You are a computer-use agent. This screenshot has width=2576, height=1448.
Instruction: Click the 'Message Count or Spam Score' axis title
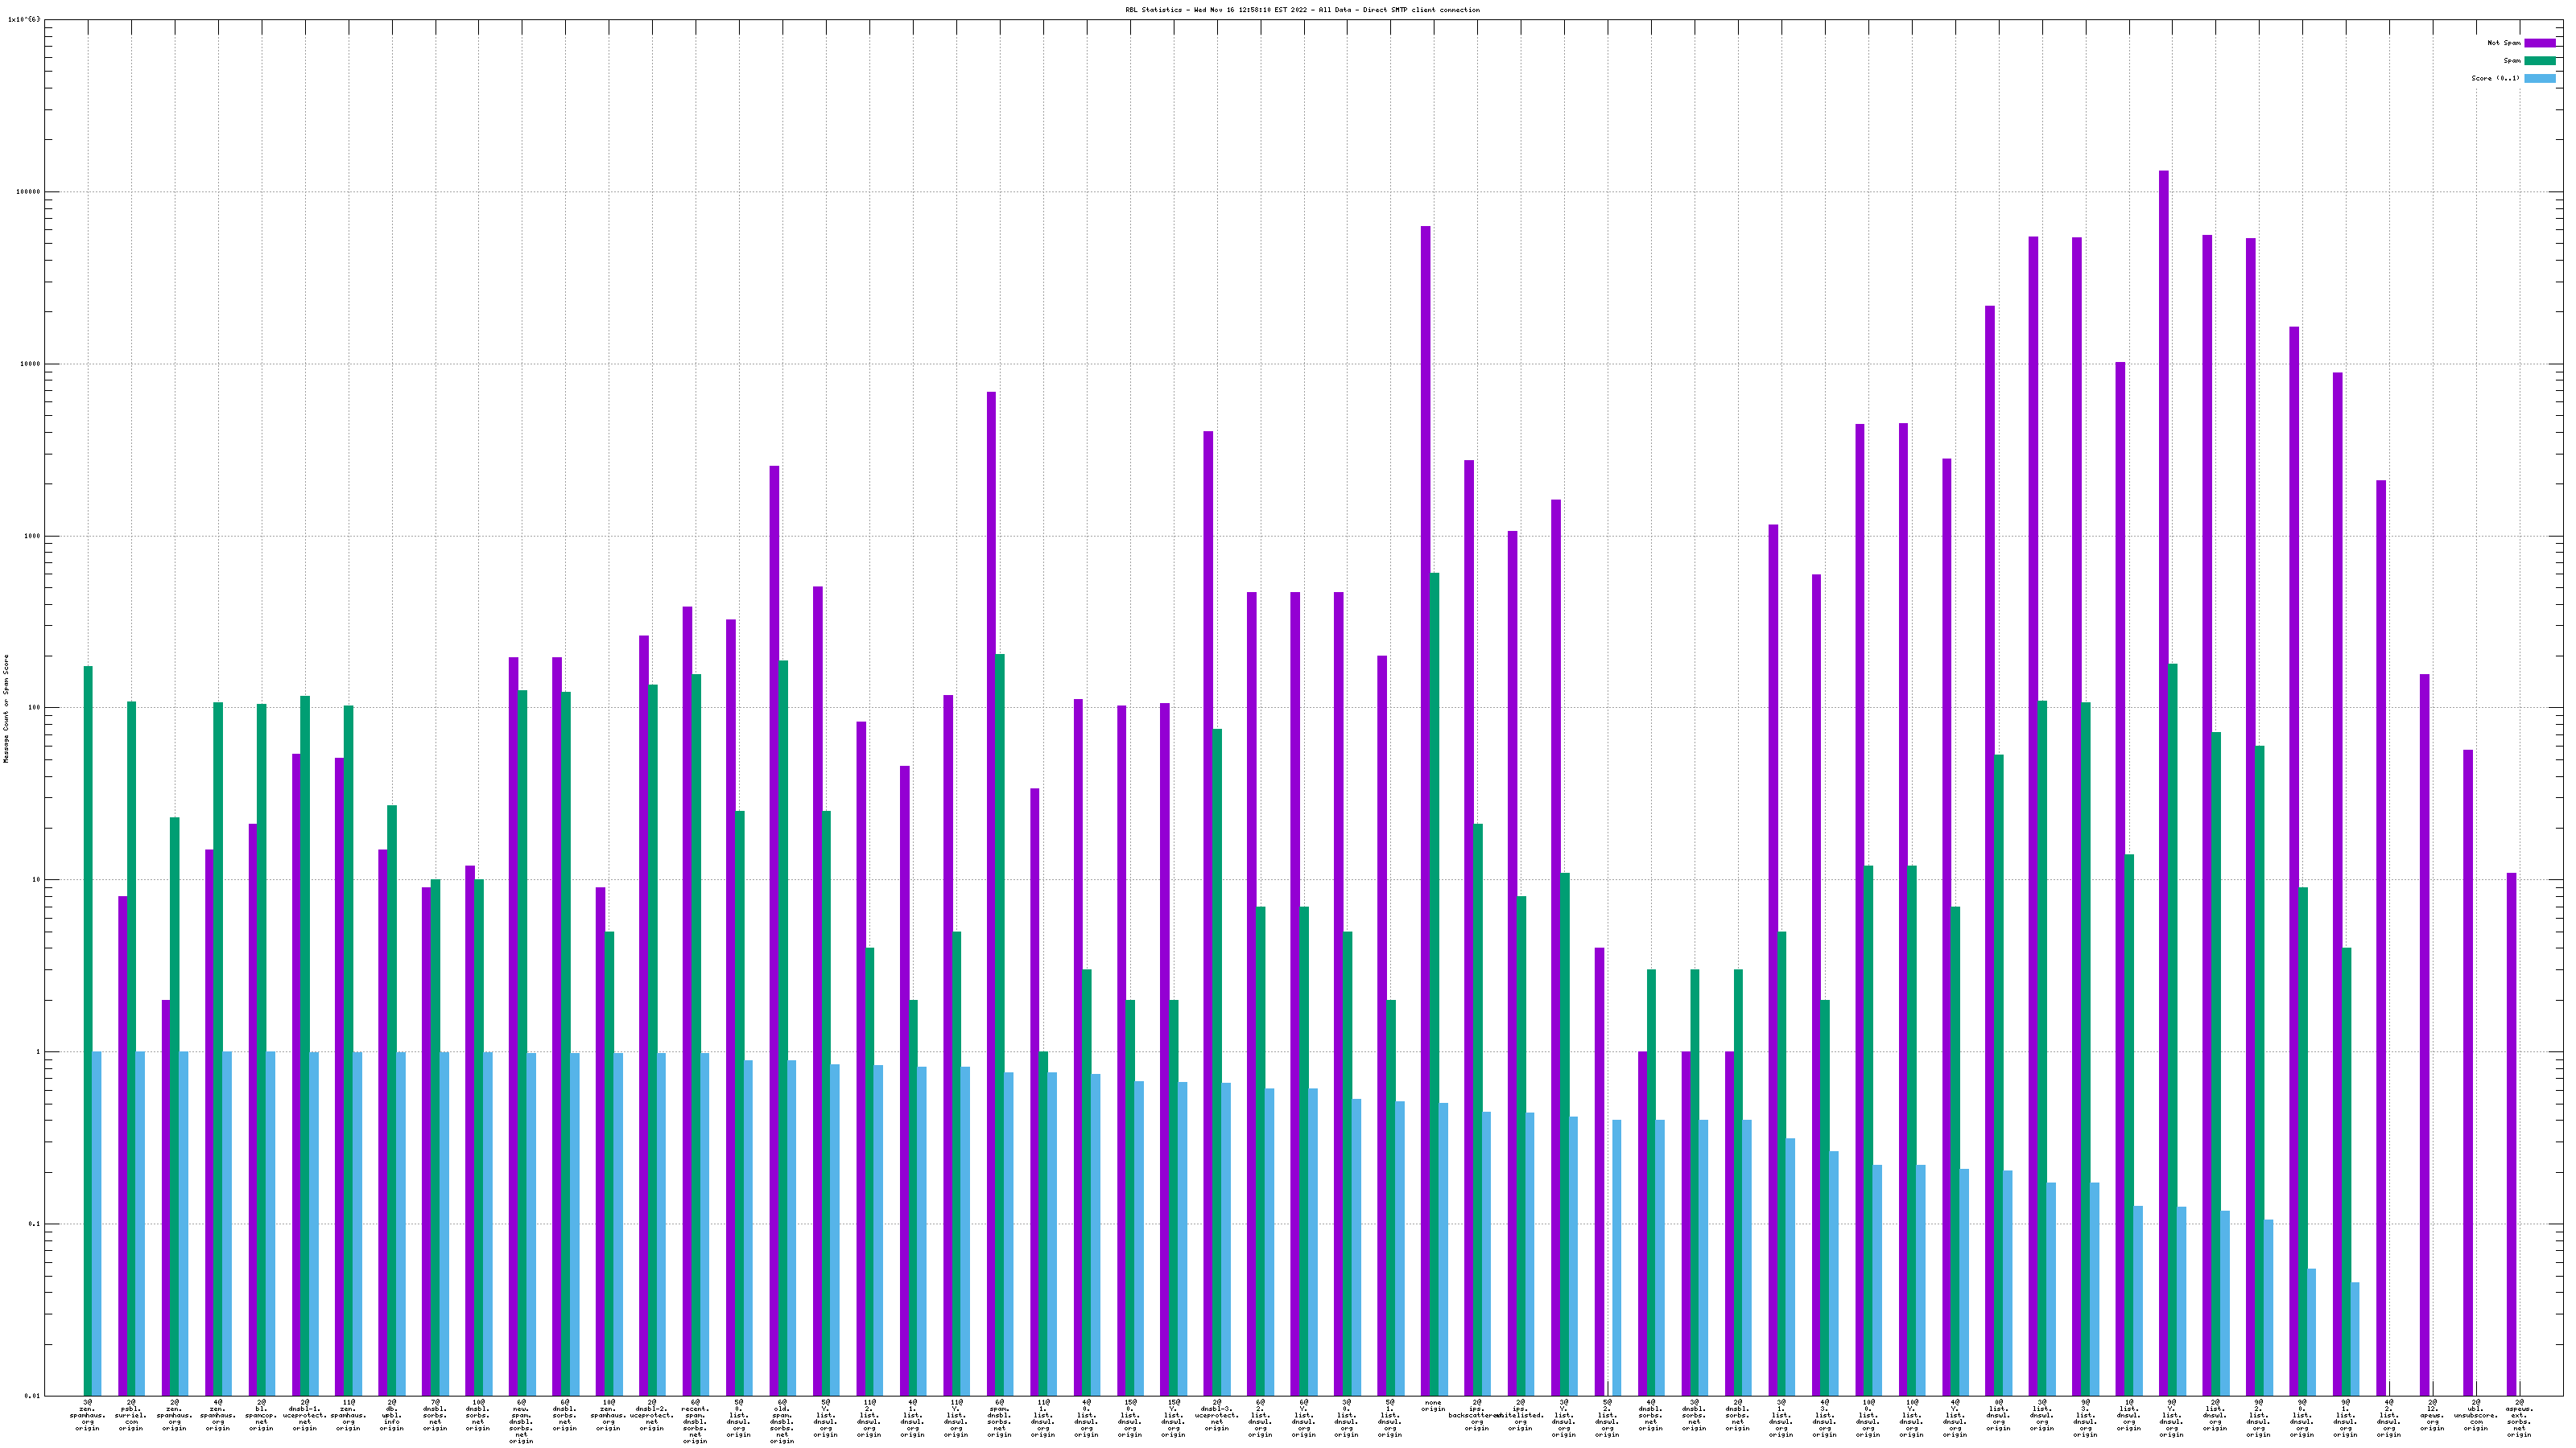6,709
